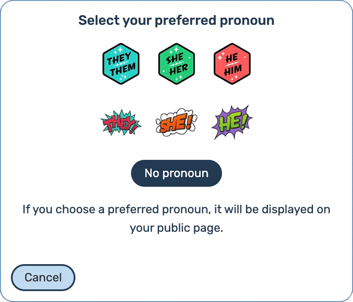
Task: Select SHE/HER as your preferred pronoun
Action: [176, 63]
